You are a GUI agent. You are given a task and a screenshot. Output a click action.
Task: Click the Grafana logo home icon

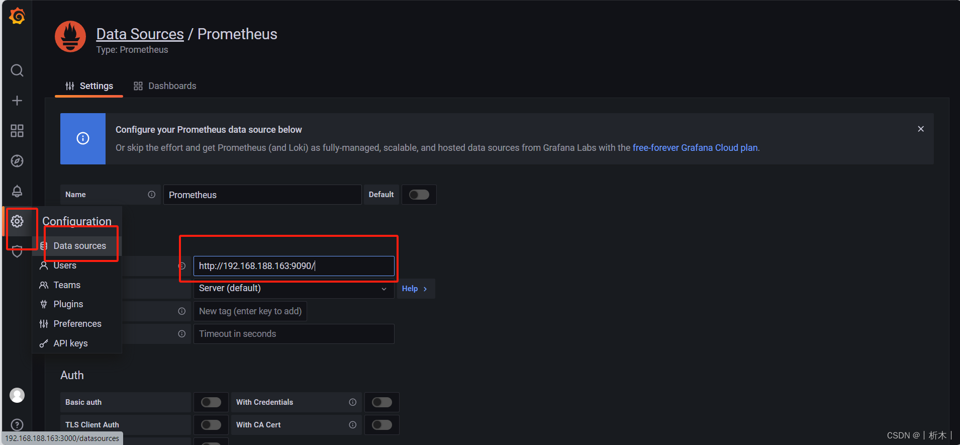17,16
